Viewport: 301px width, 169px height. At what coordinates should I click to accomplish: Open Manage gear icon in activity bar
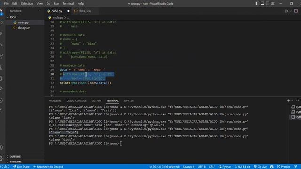[x=1, y=158]
